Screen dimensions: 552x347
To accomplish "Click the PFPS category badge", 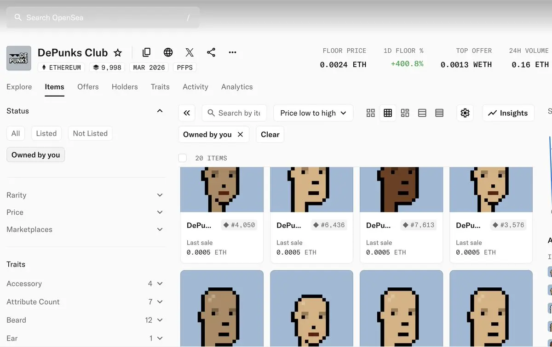I will click(x=185, y=68).
